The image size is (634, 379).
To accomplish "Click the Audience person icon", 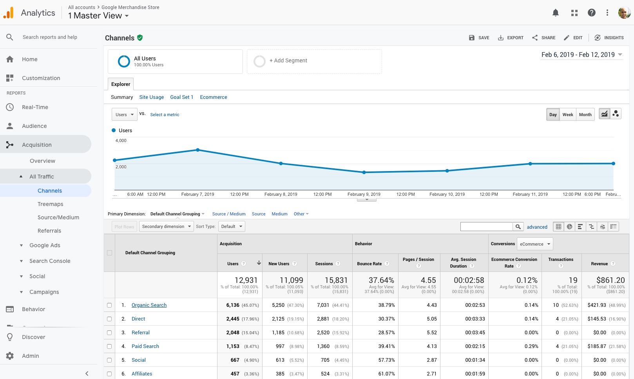I will (x=10, y=126).
